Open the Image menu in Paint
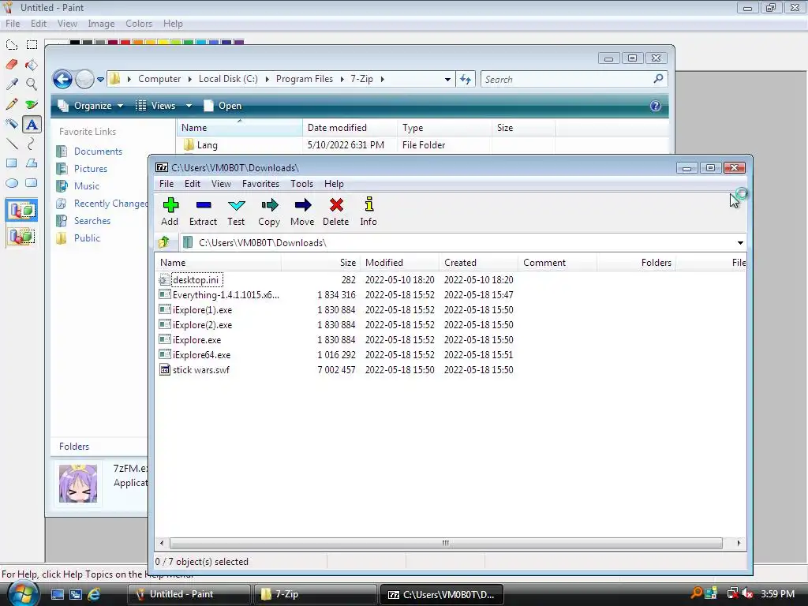This screenshot has width=808, height=606. point(101,24)
